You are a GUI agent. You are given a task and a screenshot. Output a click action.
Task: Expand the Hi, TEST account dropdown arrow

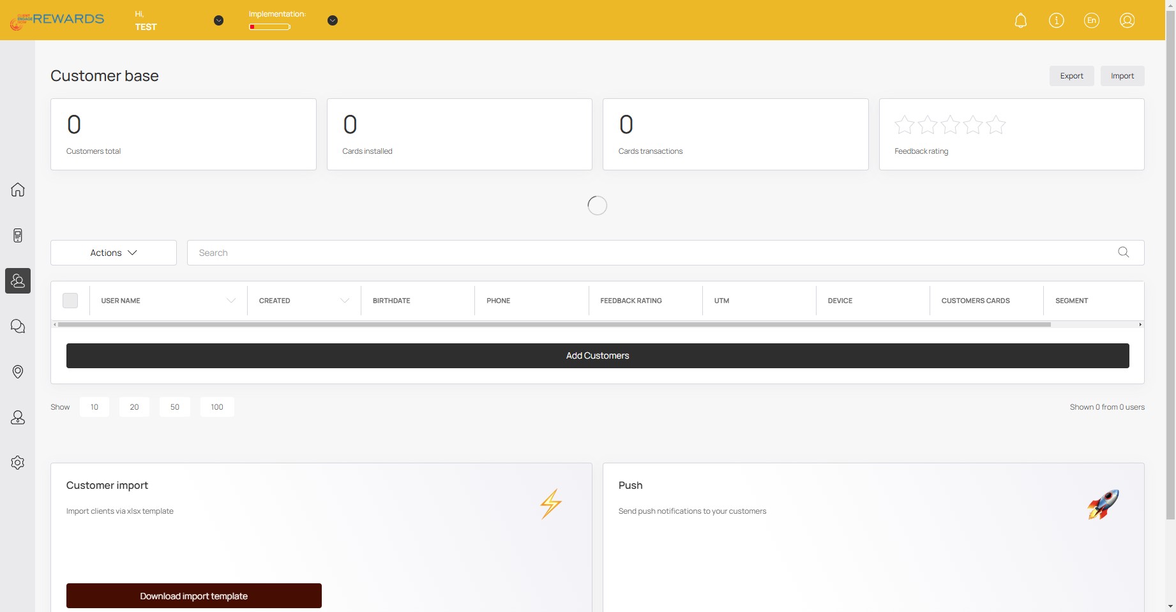click(x=218, y=20)
